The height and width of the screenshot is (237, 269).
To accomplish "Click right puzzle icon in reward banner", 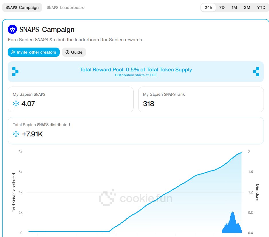I will [256, 72].
